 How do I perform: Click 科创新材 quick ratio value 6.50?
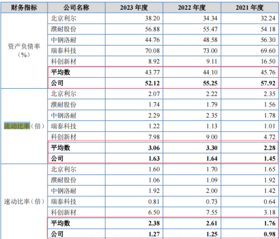click(x=154, y=212)
